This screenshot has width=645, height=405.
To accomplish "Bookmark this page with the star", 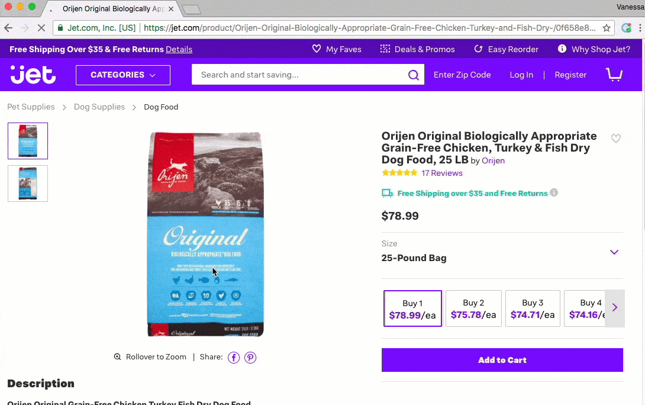I will (607, 28).
